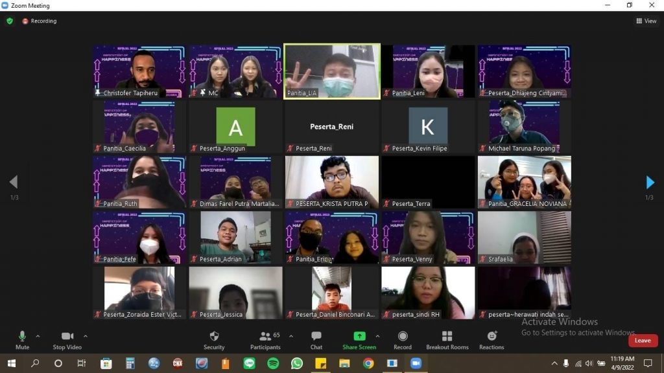
Task: Select Peserta_Daniel Binconari video tile
Action: tap(332, 293)
